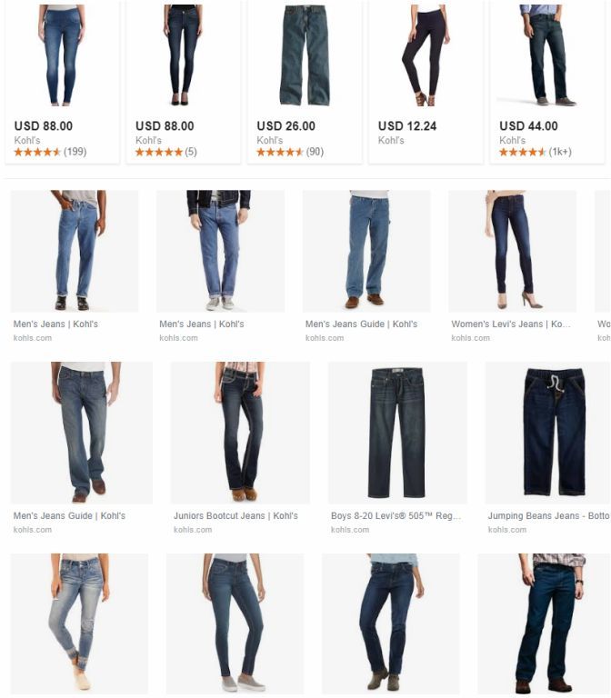The height and width of the screenshot is (698, 611).
Task: Open Jumping Beans Jeans result title
Action: (548, 516)
